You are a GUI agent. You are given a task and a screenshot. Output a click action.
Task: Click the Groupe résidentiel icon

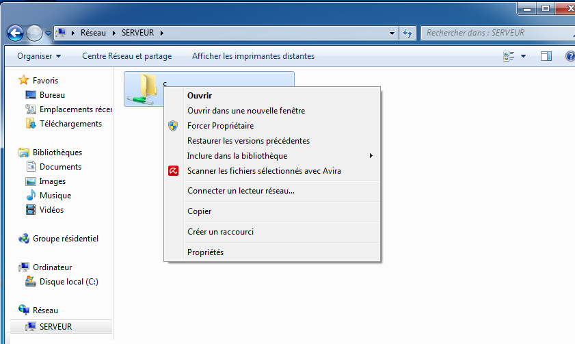click(x=24, y=239)
